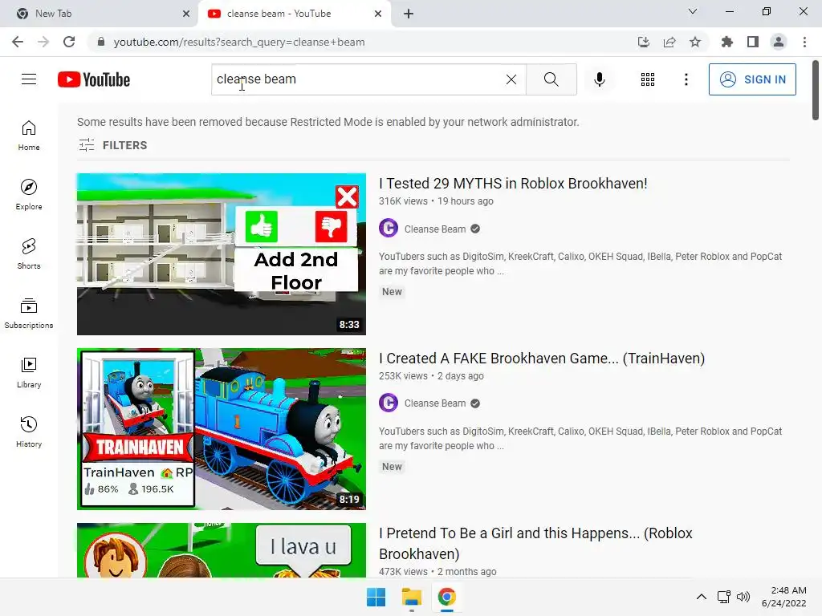This screenshot has width=822, height=616.
Task: Open the Chrome tab search dropdown arrow
Action: pos(693,11)
